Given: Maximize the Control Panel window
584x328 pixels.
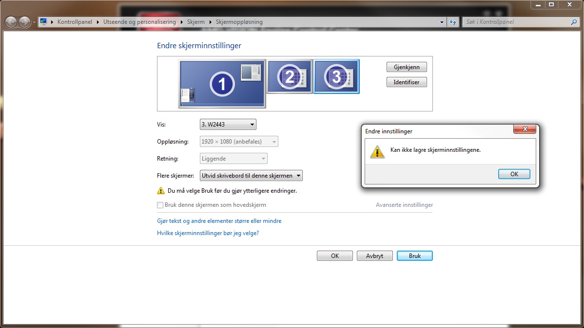Looking at the screenshot, I should [551, 4].
